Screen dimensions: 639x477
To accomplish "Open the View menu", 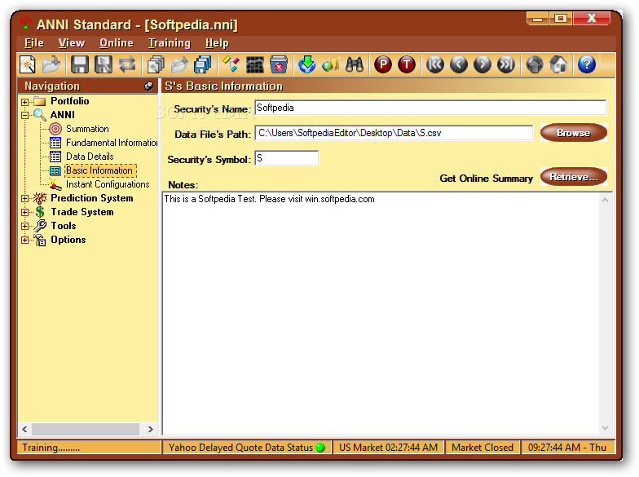I will pyautogui.click(x=72, y=42).
